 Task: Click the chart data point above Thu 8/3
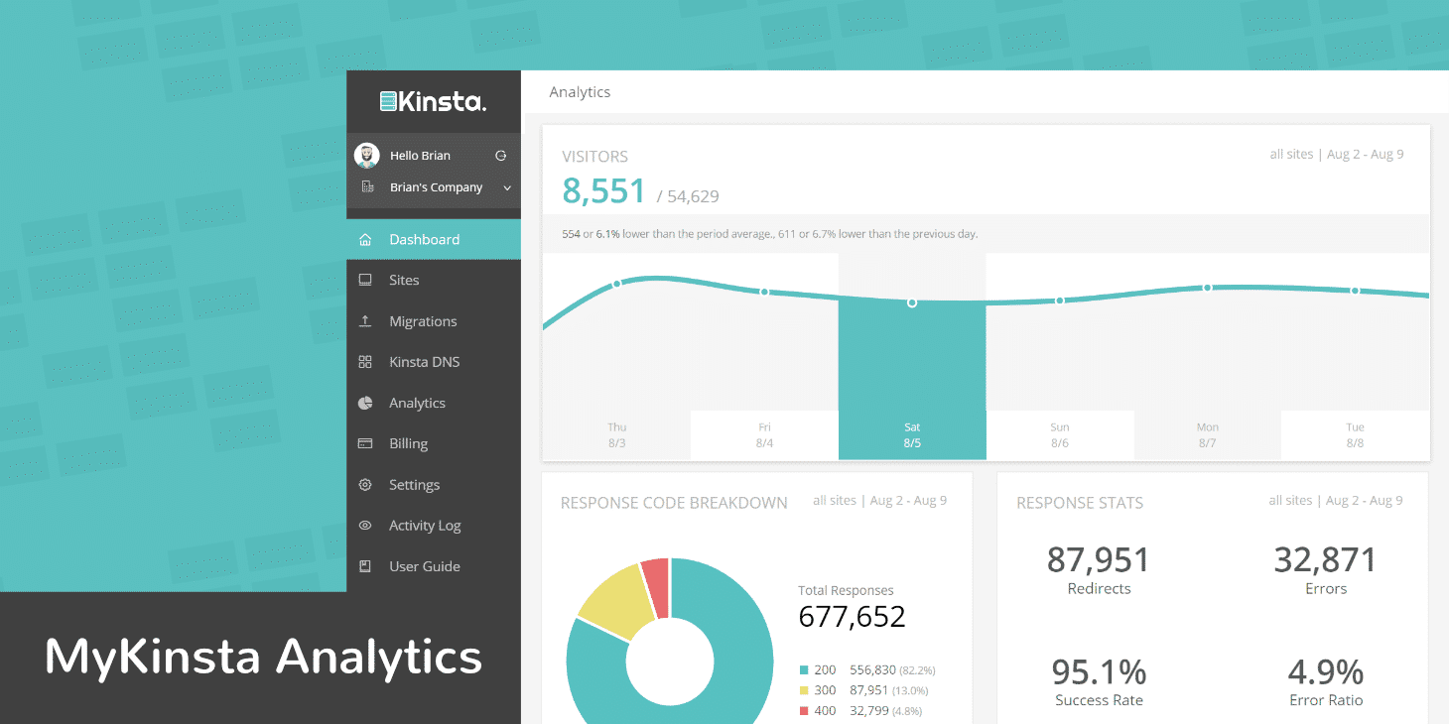coord(616,284)
